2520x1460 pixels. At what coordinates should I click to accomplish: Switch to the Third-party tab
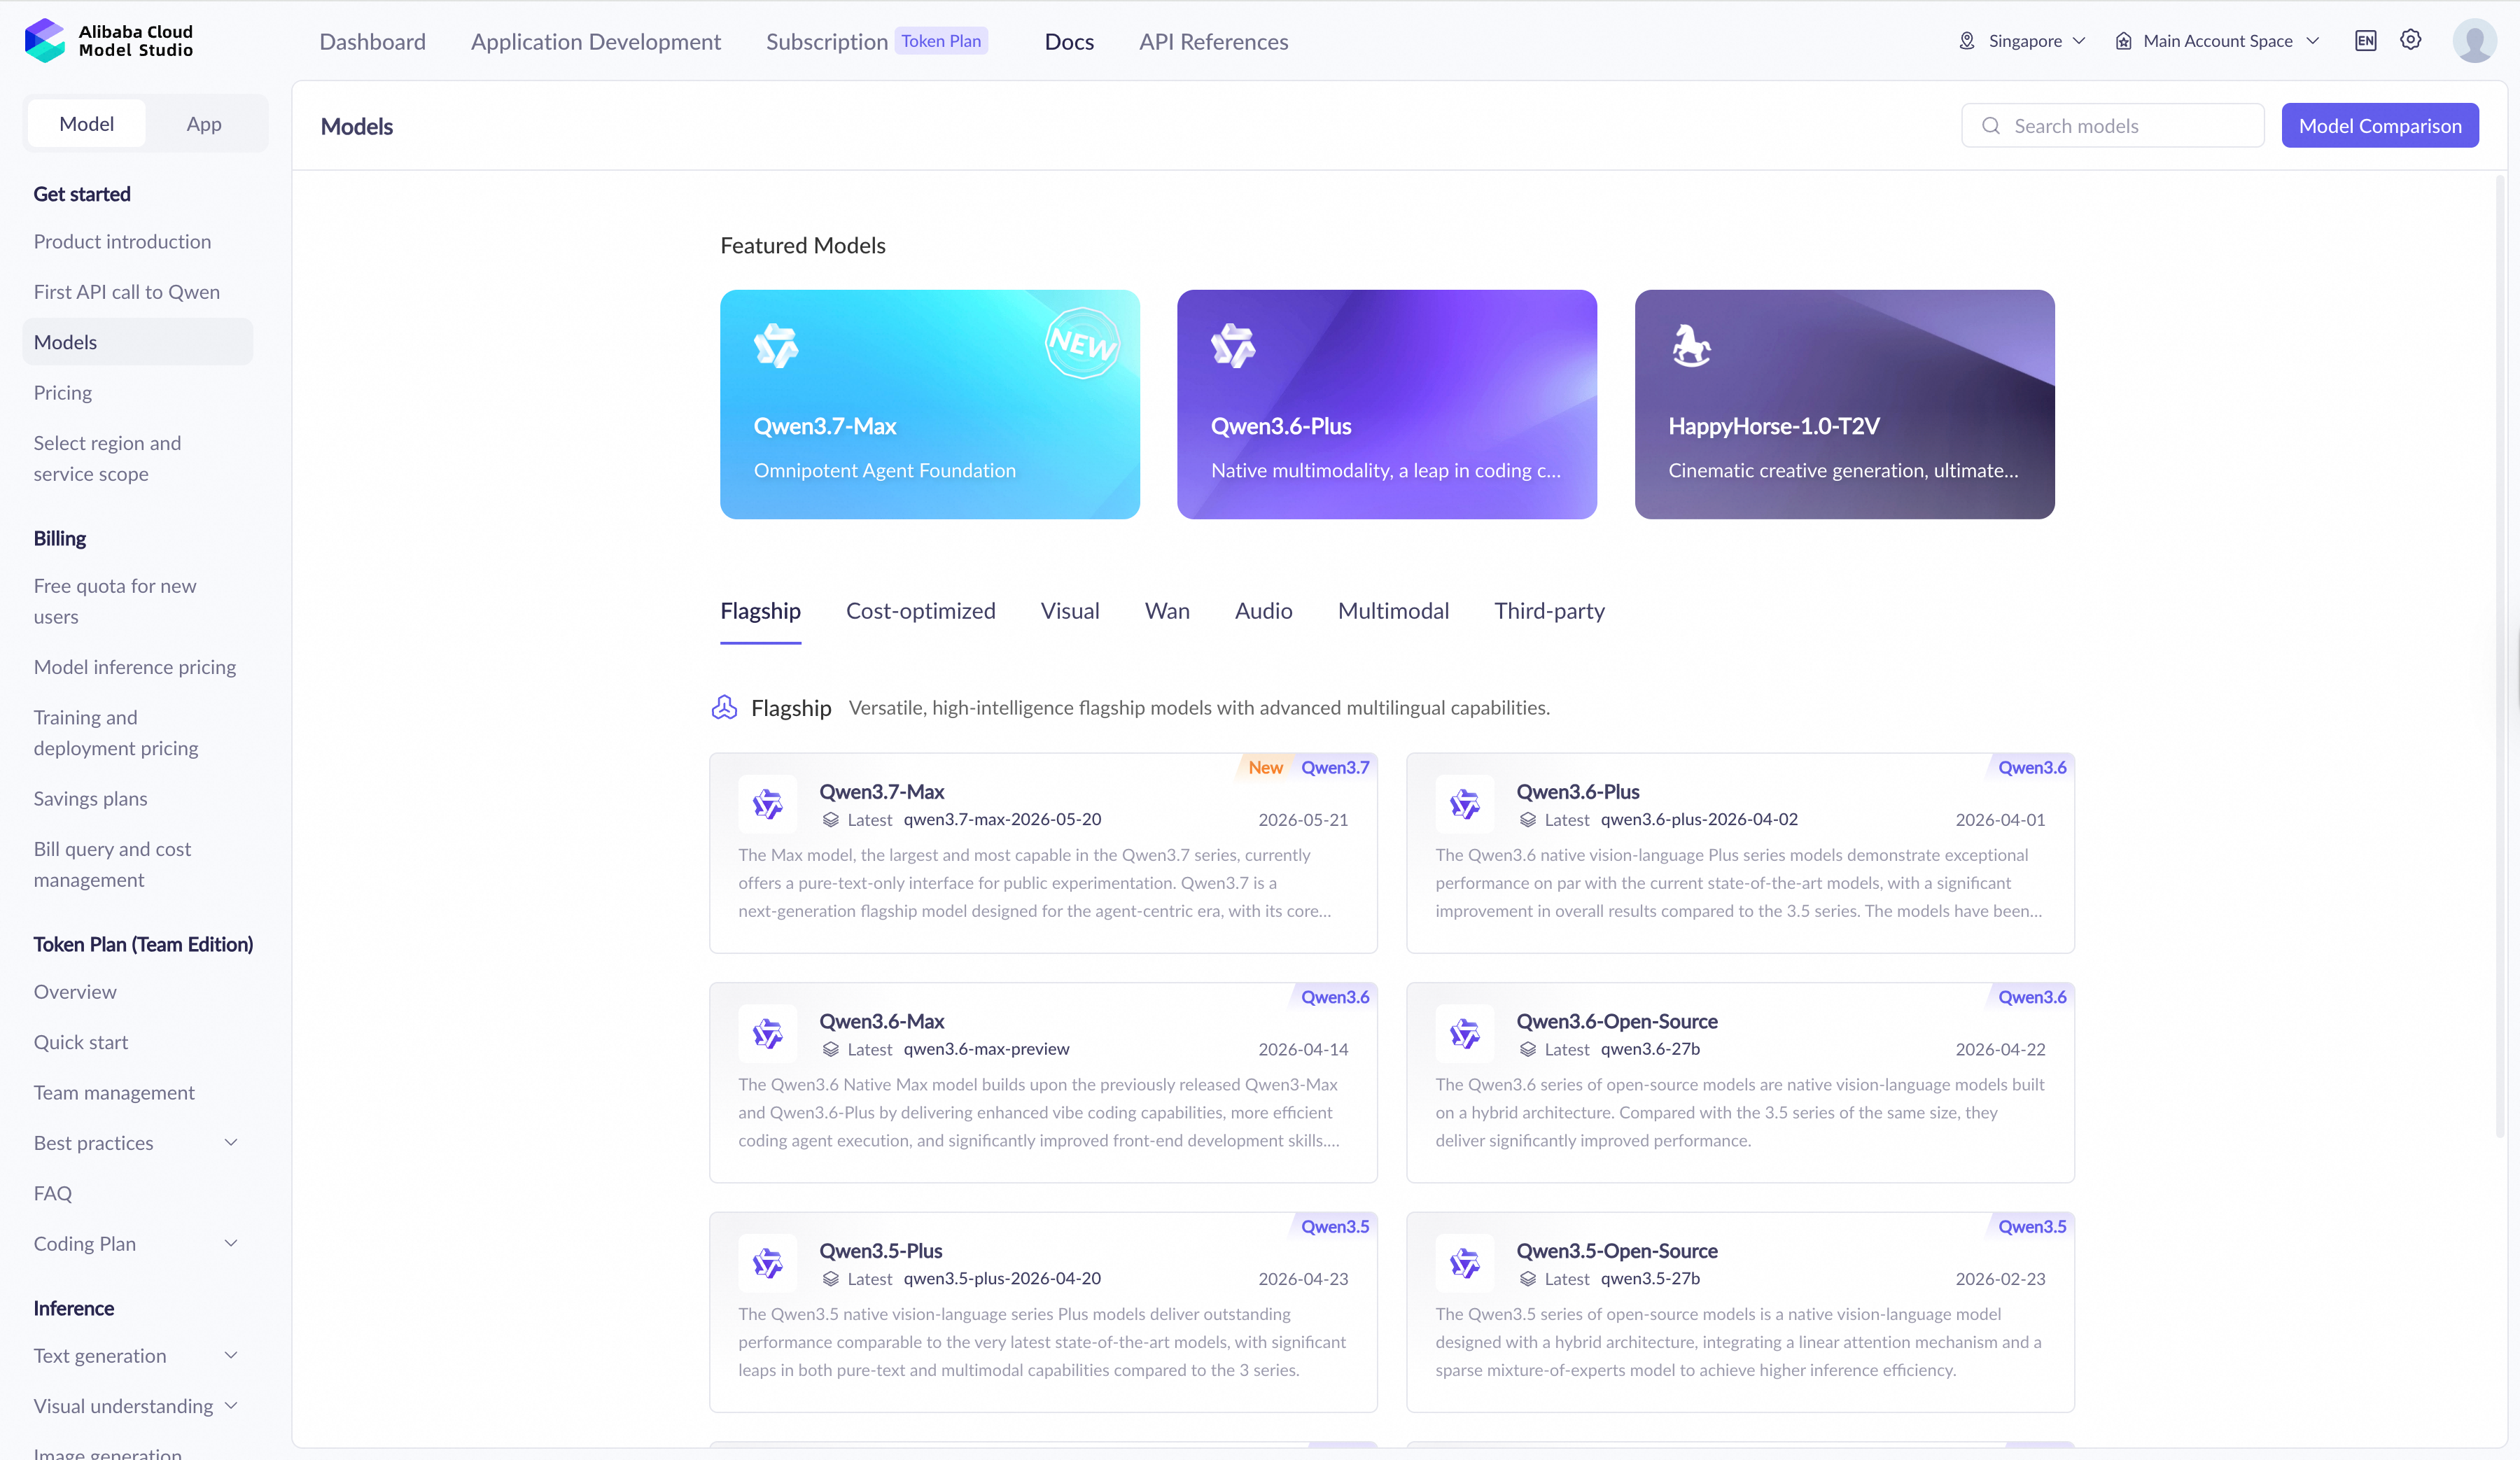[1549, 611]
